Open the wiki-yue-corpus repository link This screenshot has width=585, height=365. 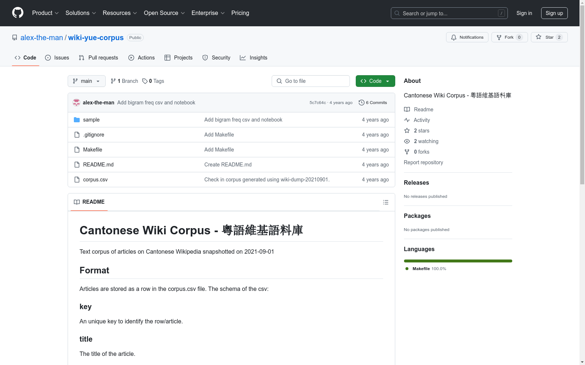(96, 38)
